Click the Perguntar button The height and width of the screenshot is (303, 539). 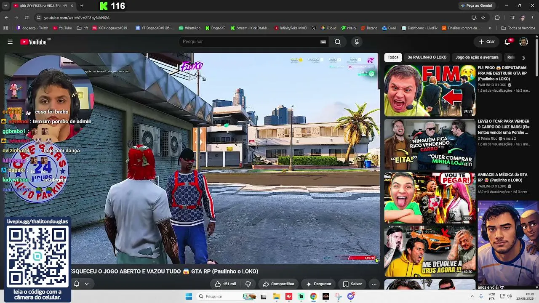(x=319, y=284)
